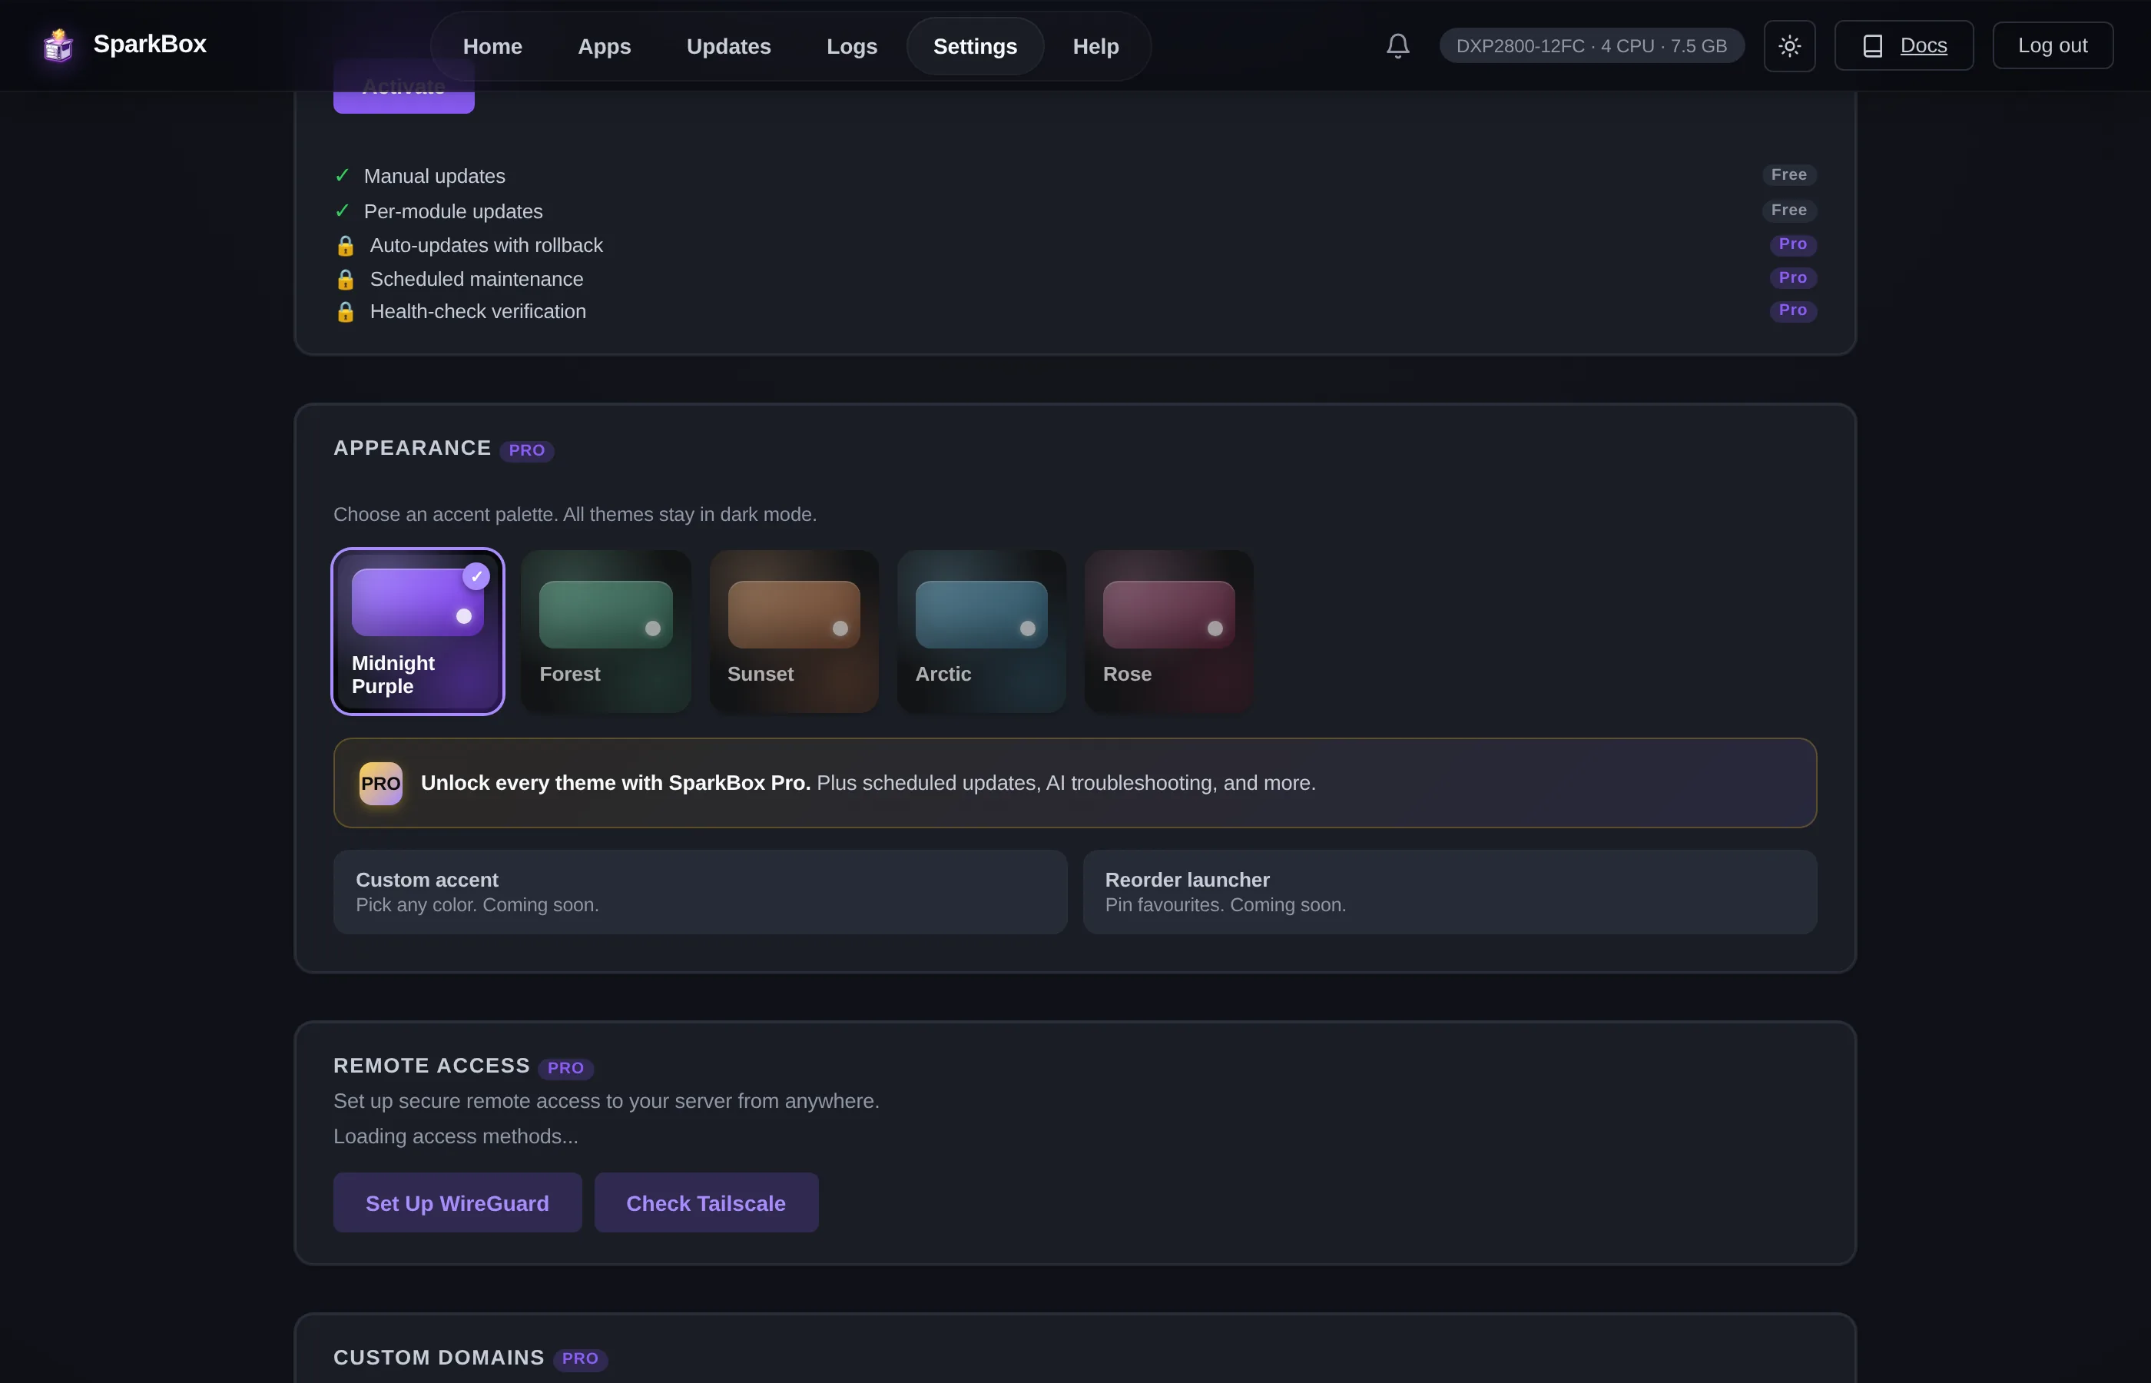Click the 'Health-check verification' feature text
The height and width of the screenshot is (1383, 2151).
point(478,312)
